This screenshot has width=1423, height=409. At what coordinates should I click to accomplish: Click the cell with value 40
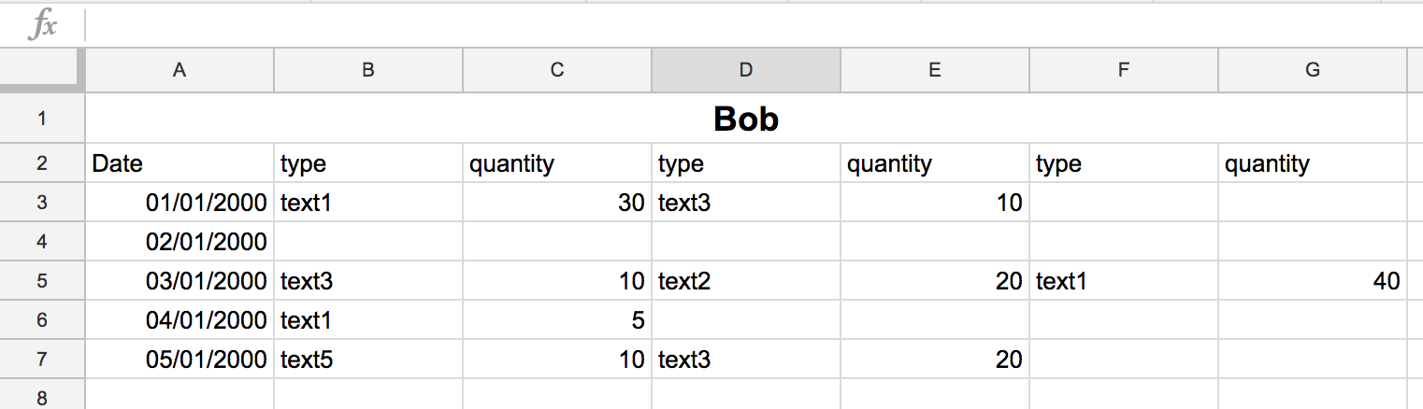click(1312, 281)
